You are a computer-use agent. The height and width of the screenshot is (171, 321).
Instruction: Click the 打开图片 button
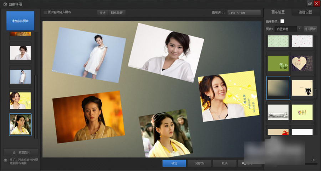[x=310, y=29]
